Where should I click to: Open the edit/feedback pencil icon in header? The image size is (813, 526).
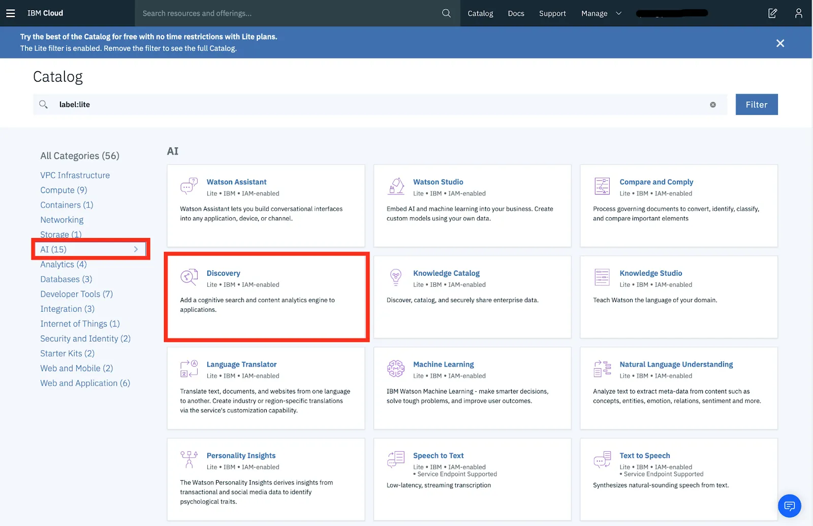[x=772, y=13]
